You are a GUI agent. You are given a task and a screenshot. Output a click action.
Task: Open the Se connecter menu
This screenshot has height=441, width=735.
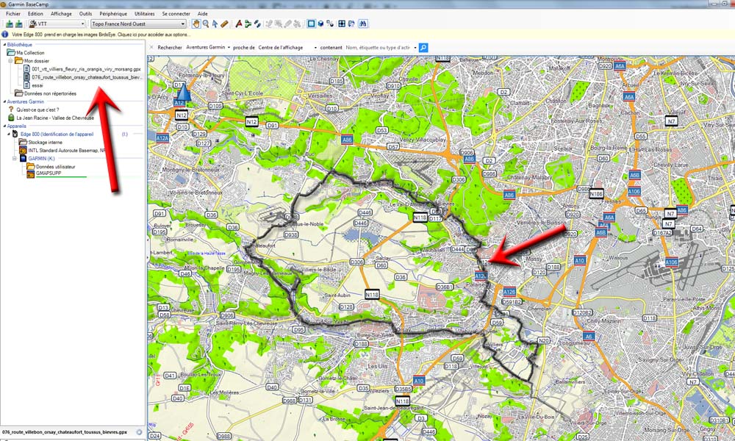(x=176, y=13)
